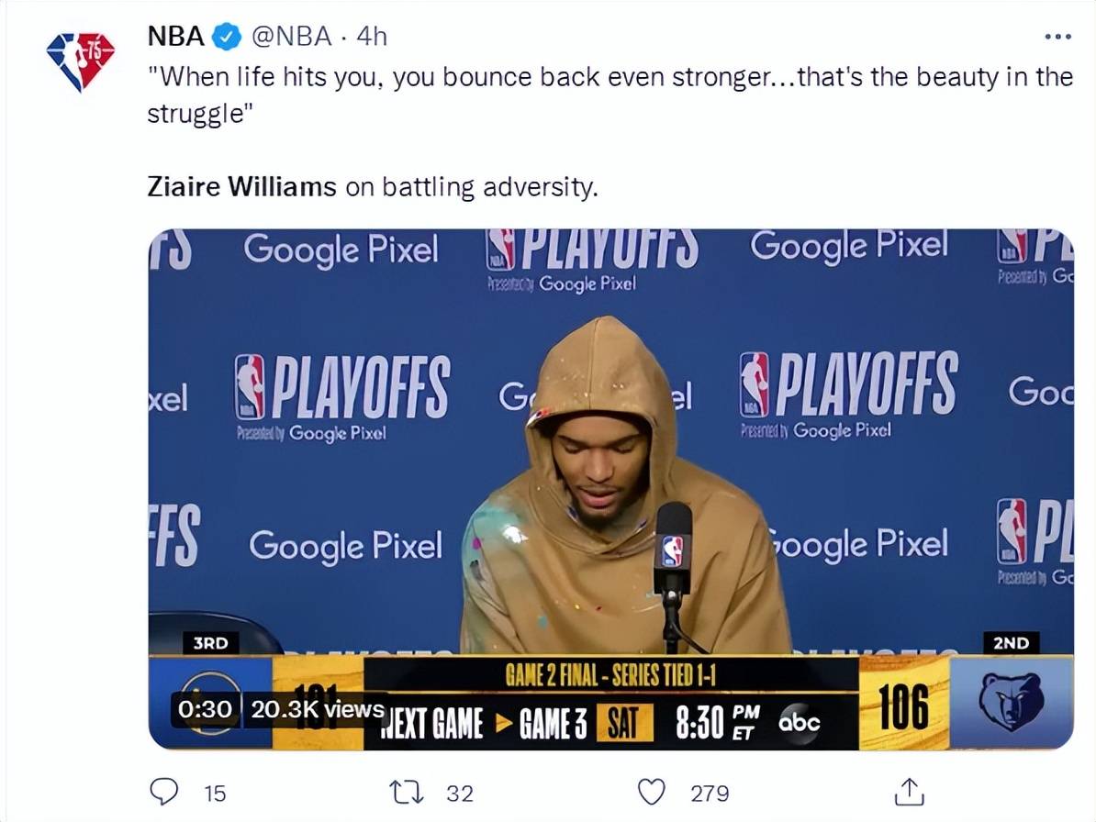Screen dimensions: 1096x822
Task: Click the Memphis Grizzlies logo in scoreboard
Action: coord(1011,702)
